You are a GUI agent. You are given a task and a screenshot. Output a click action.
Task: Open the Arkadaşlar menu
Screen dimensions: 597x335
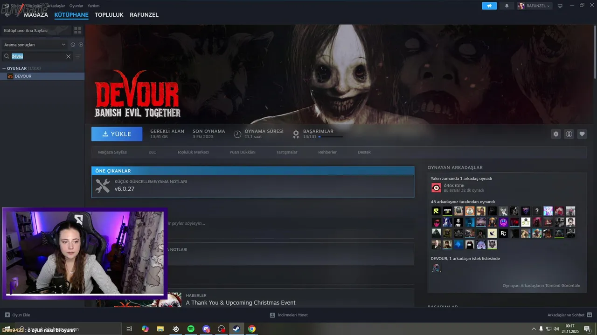click(56, 6)
